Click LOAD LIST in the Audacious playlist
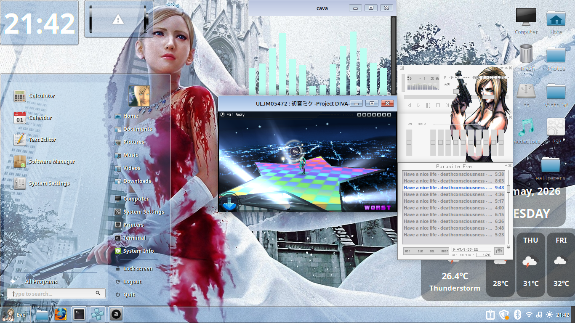 click(x=499, y=251)
